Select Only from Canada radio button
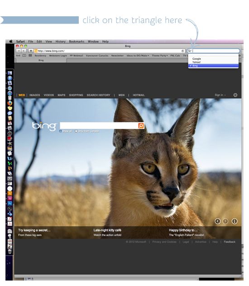This screenshot has width=249, height=286. click(x=76, y=131)
